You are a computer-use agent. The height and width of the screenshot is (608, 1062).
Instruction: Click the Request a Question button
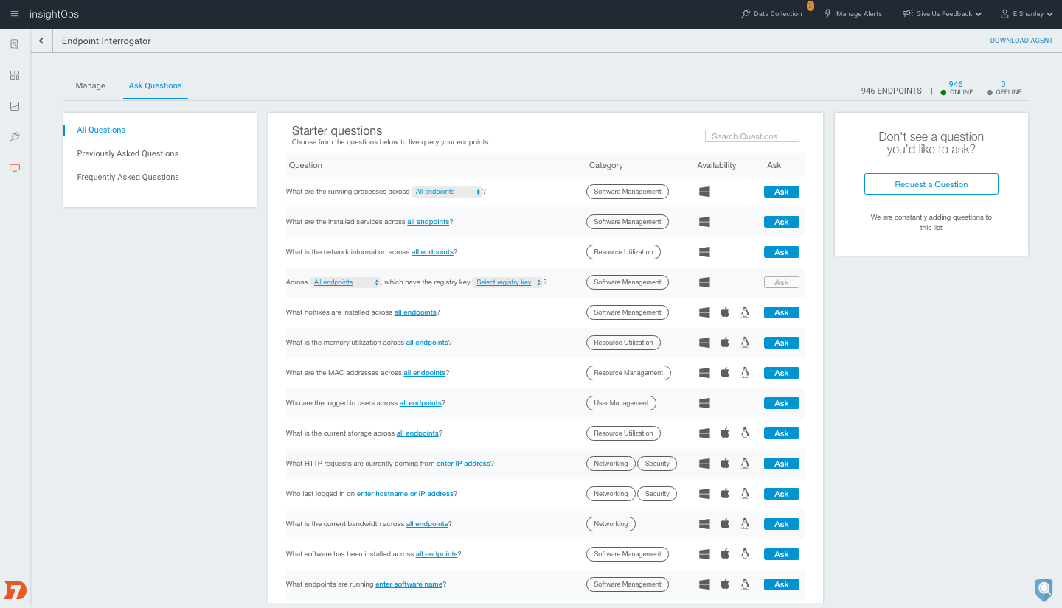point(931,184)
